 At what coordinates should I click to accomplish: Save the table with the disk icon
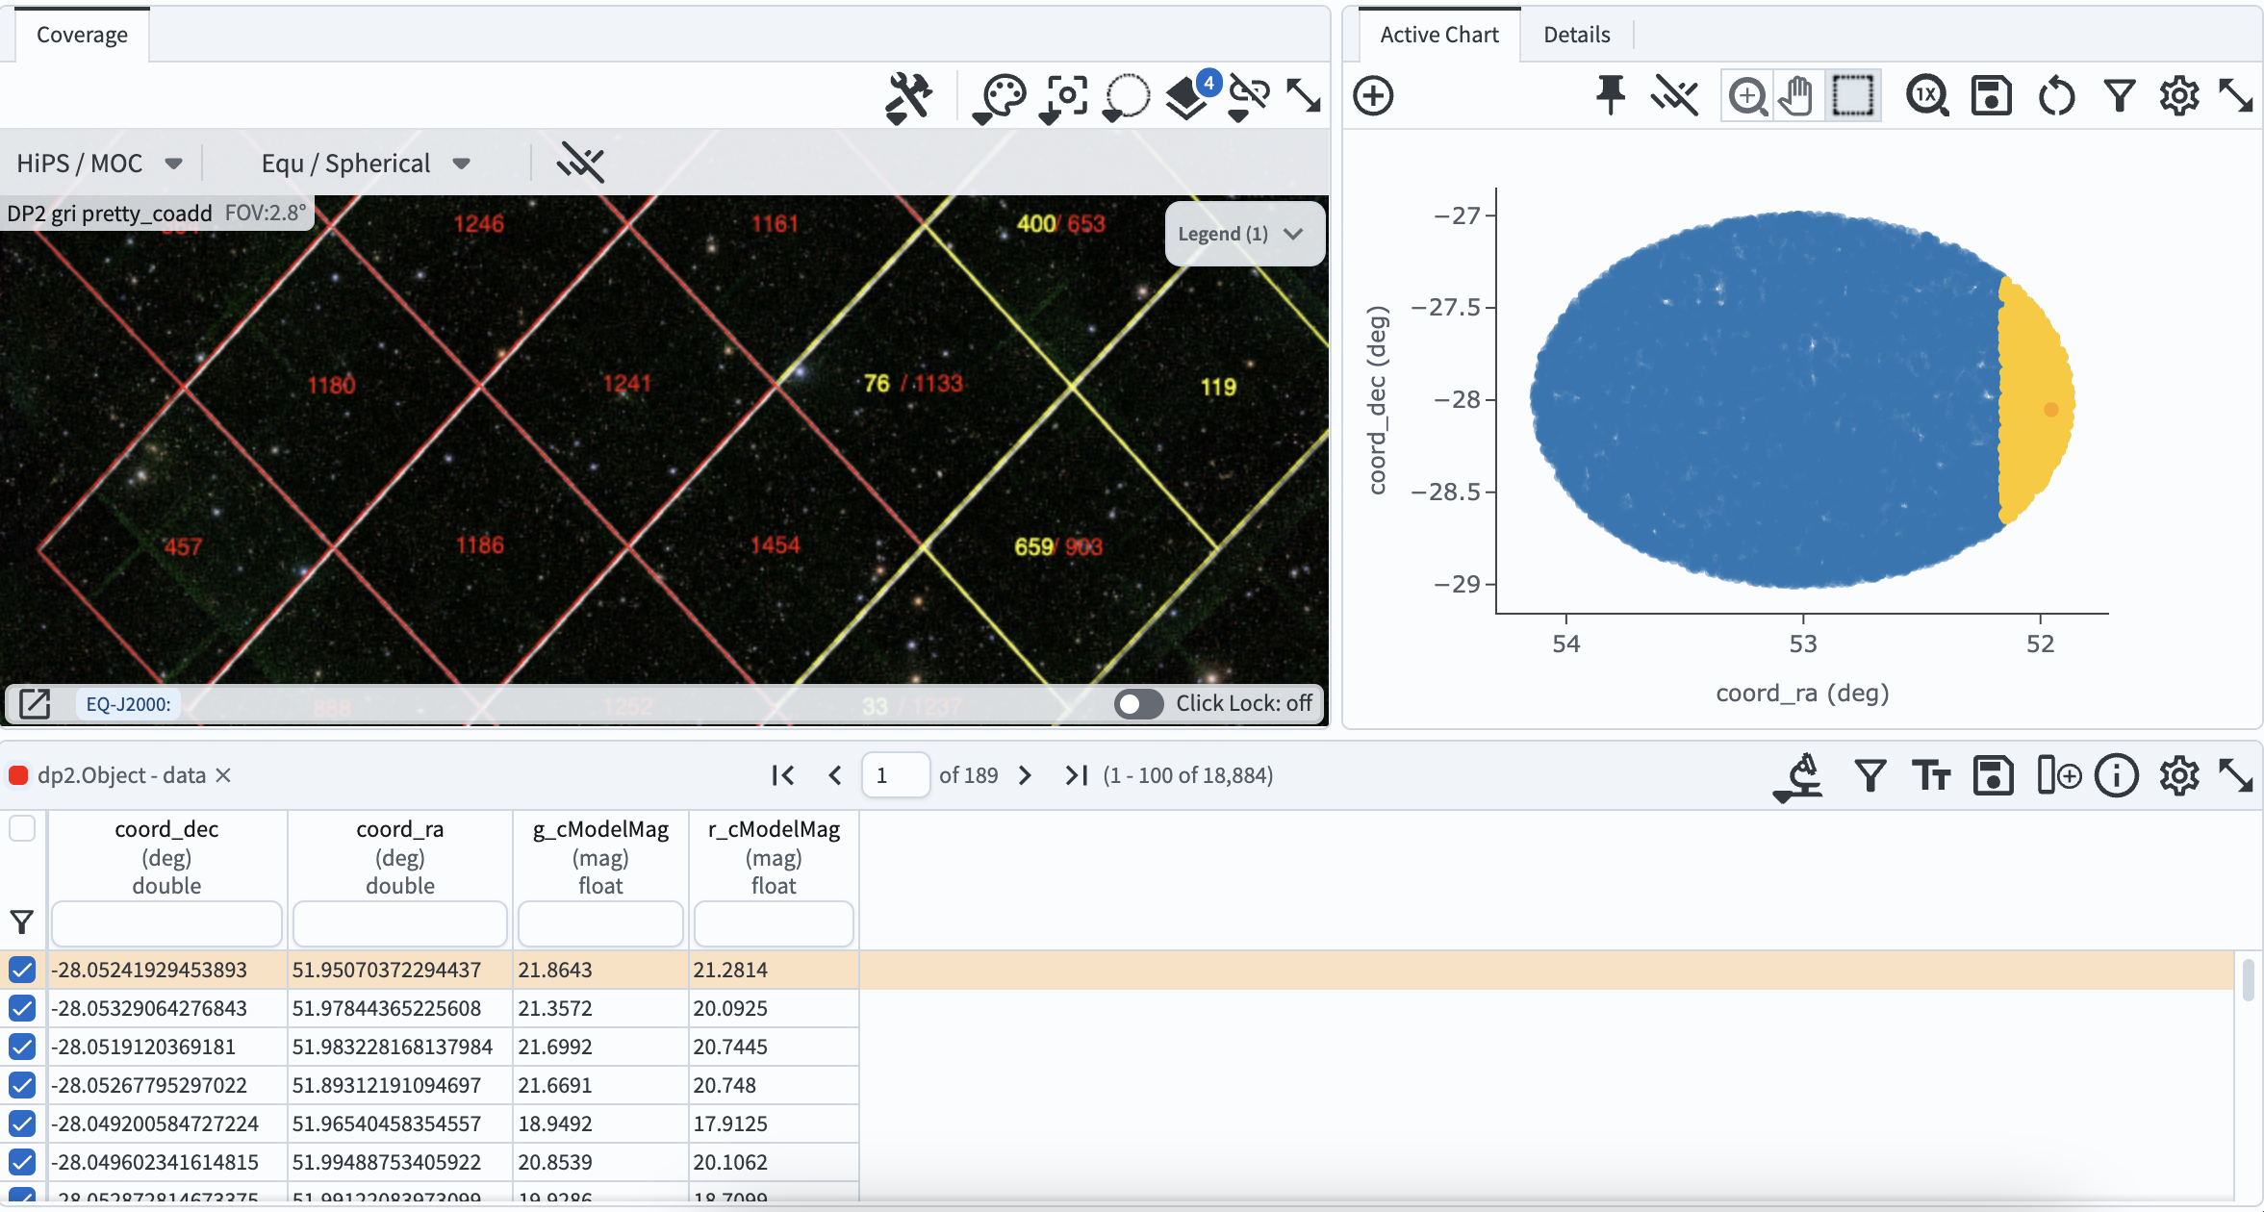point(1993,775)
